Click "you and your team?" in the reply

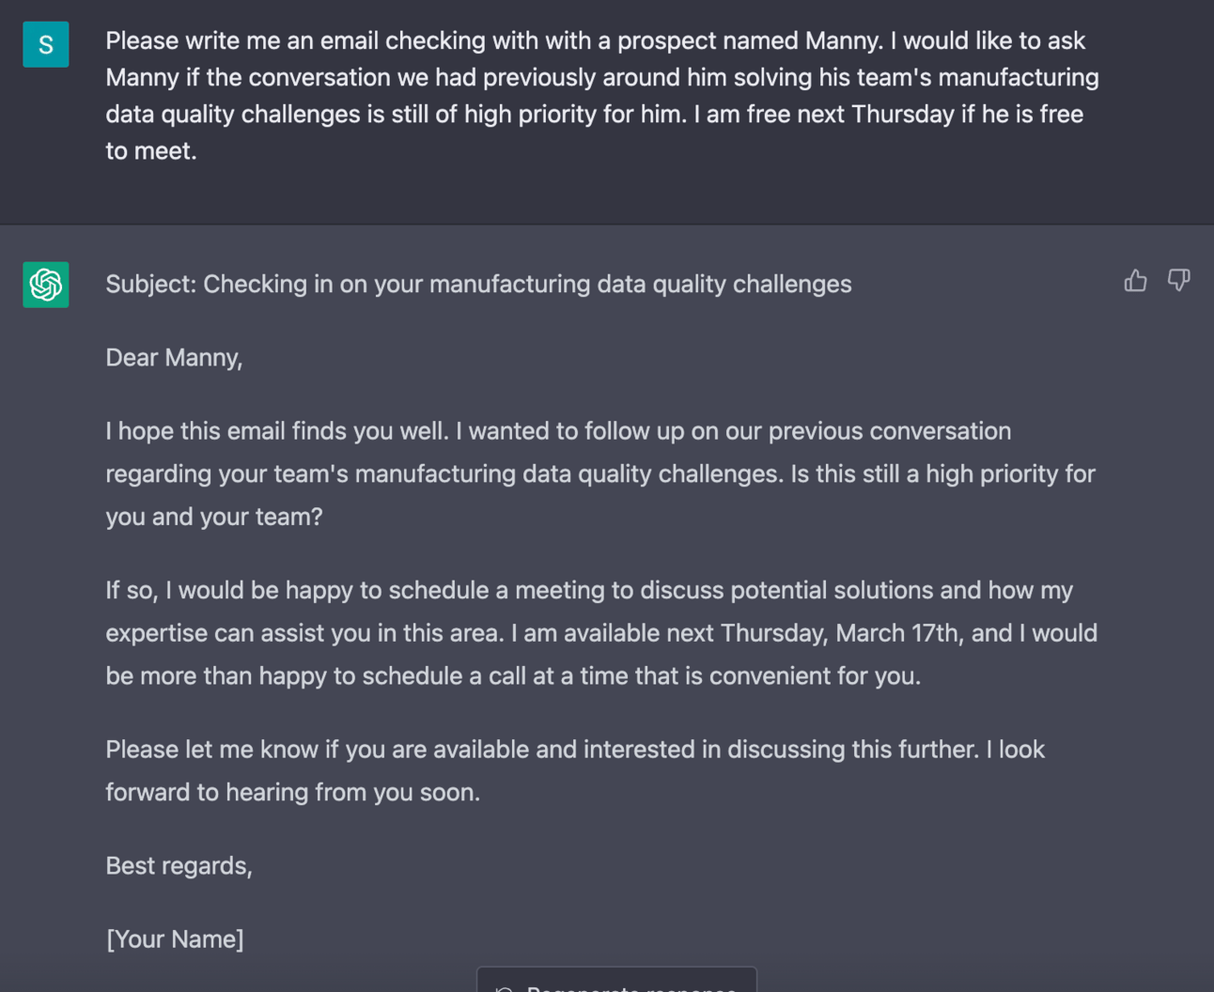(214, 517)
